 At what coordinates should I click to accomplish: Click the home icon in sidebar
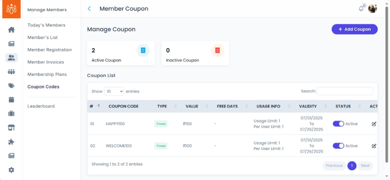(x=11, y=30)
